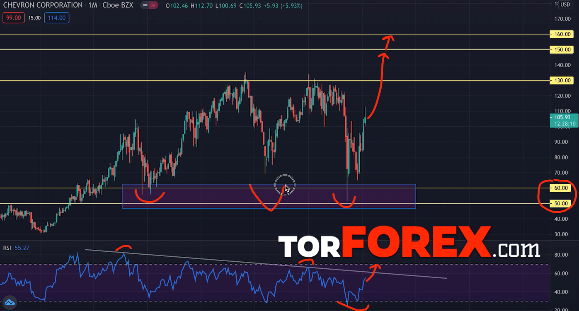Click the RSI indicator name label
579x311 pixels.
point(7,248)
